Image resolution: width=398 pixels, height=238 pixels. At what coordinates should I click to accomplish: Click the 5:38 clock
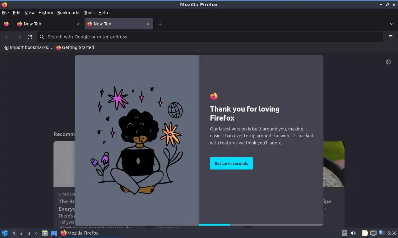[x=392, y=233]
